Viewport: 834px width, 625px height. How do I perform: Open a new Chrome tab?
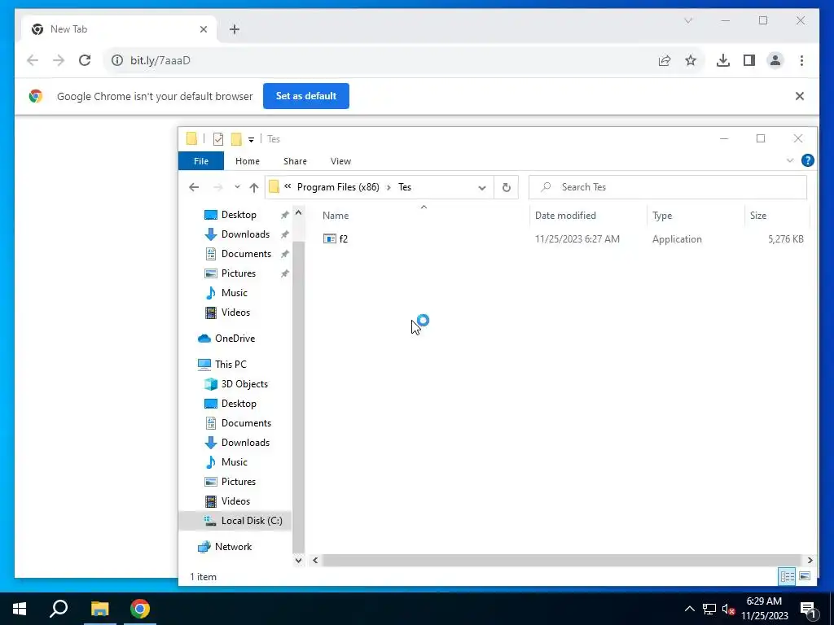(x=235, y=29)
